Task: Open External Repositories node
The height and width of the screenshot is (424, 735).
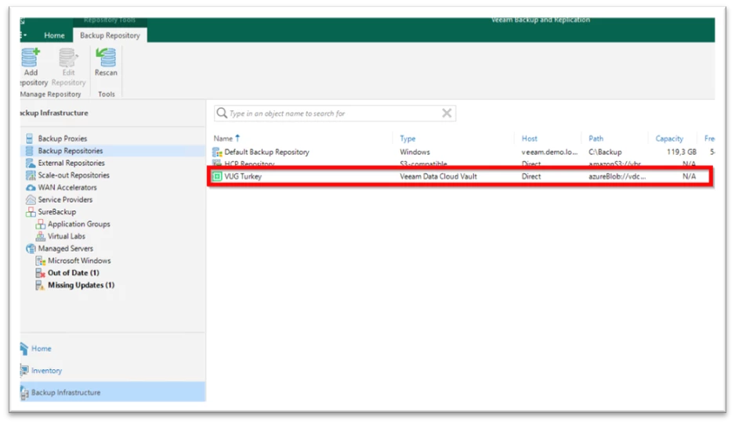Action: 71,163
